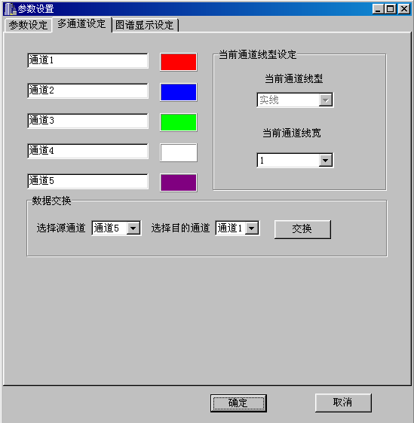The height and width of the screenshot is (423, 414).
Task: Click into the 通道3 text field
Action: [88, 121]
